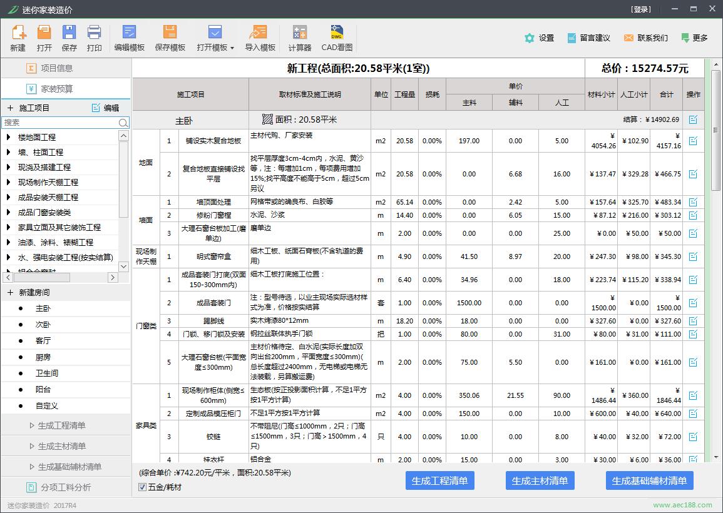Viewport: 723px width, 513px height.
Task: Toggle the 五金/耗材 checkbox
Action: click(143, 487)
